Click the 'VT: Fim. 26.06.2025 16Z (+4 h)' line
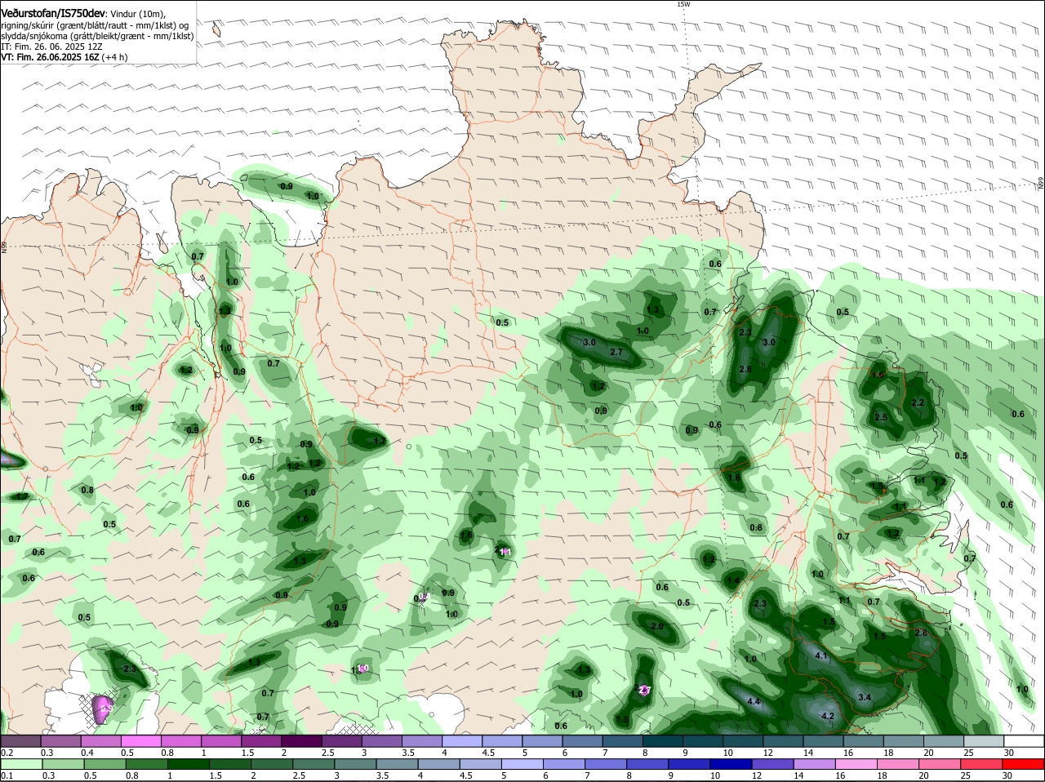 (64, 57)
